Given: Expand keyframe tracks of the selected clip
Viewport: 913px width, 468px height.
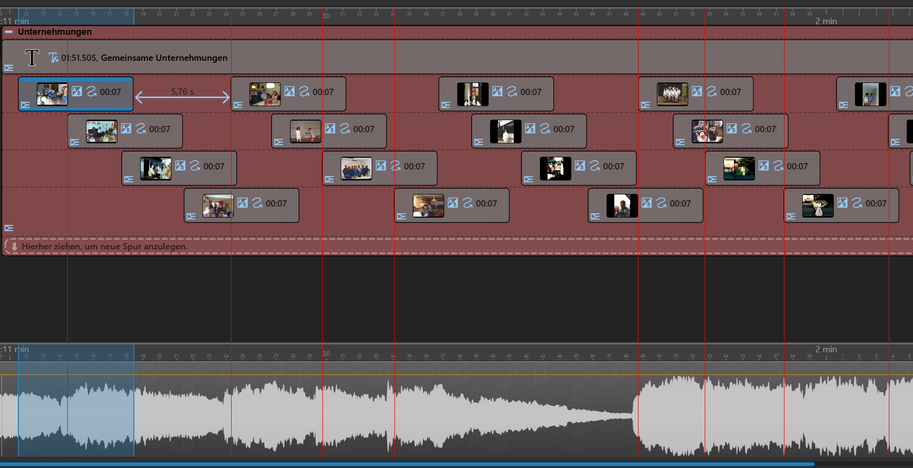Looking at the screenshot, I should coord(26,105).
